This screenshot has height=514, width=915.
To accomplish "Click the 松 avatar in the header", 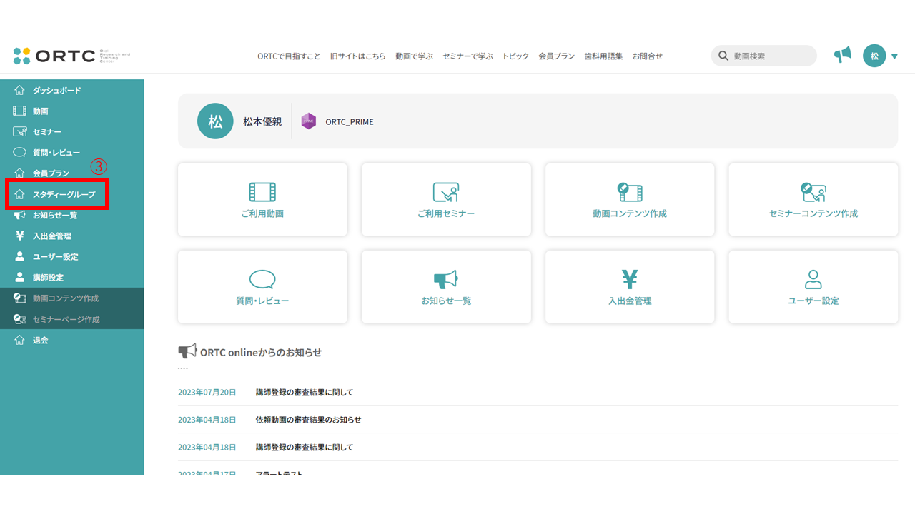I will 874,56.
